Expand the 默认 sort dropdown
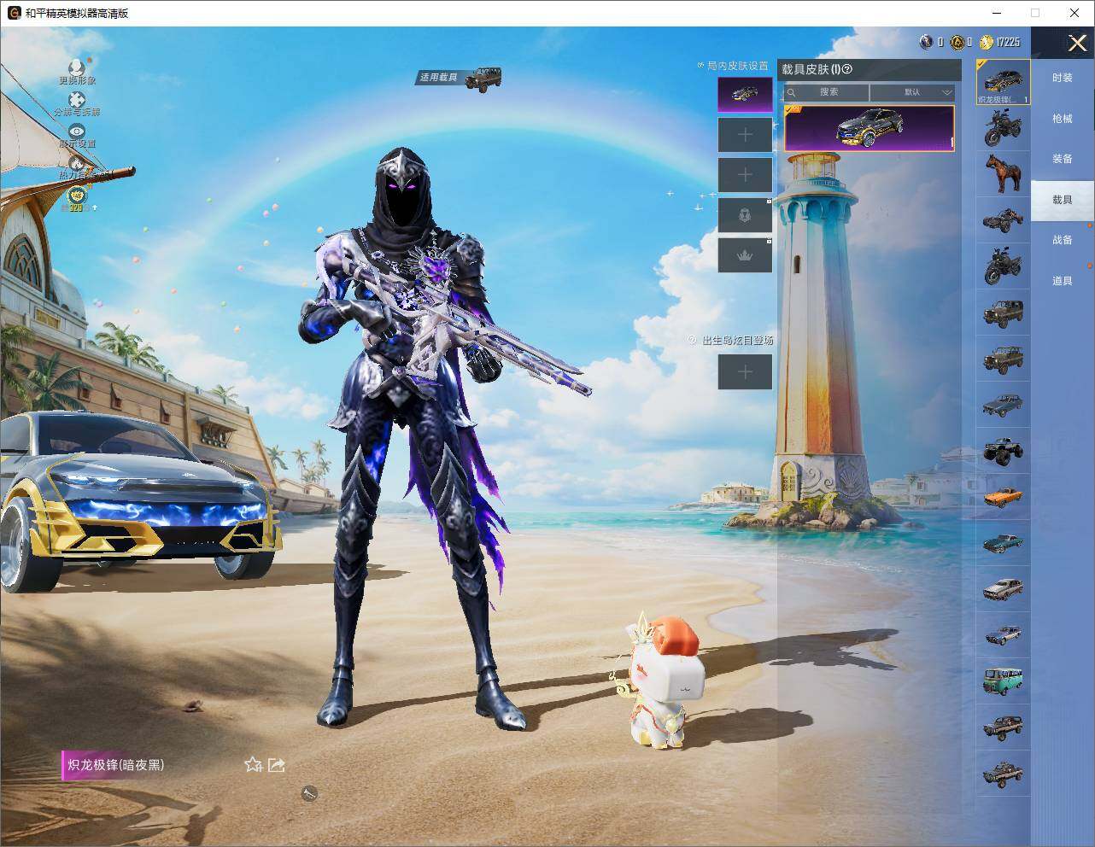 (912, 92)
